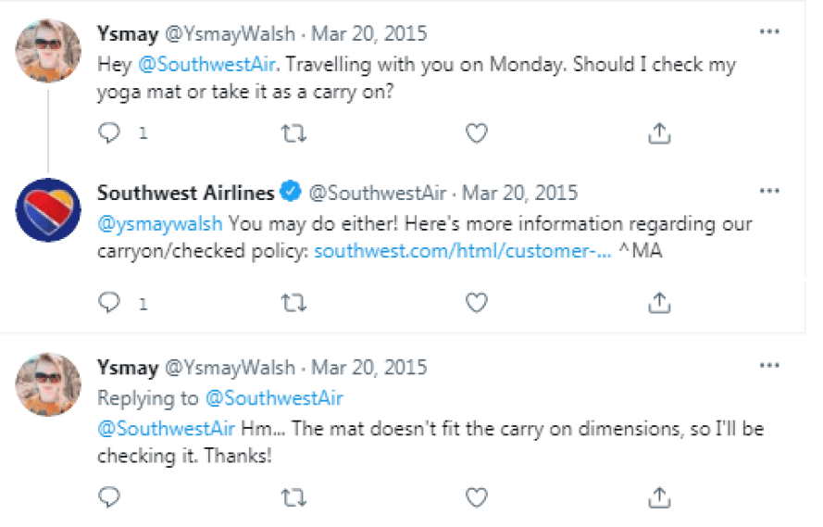The image size is (823, 527).
Task: Reply to the Southwest Airlines tweet
Action: tap(109, 302)
